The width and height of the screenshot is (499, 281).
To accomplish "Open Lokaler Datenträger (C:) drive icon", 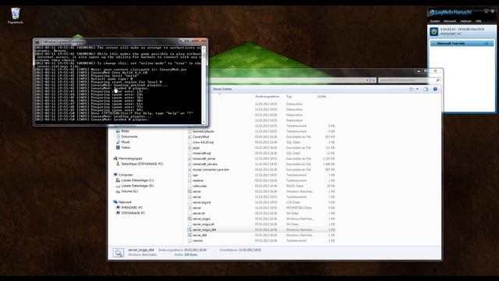I will click(x=118, y=180).
